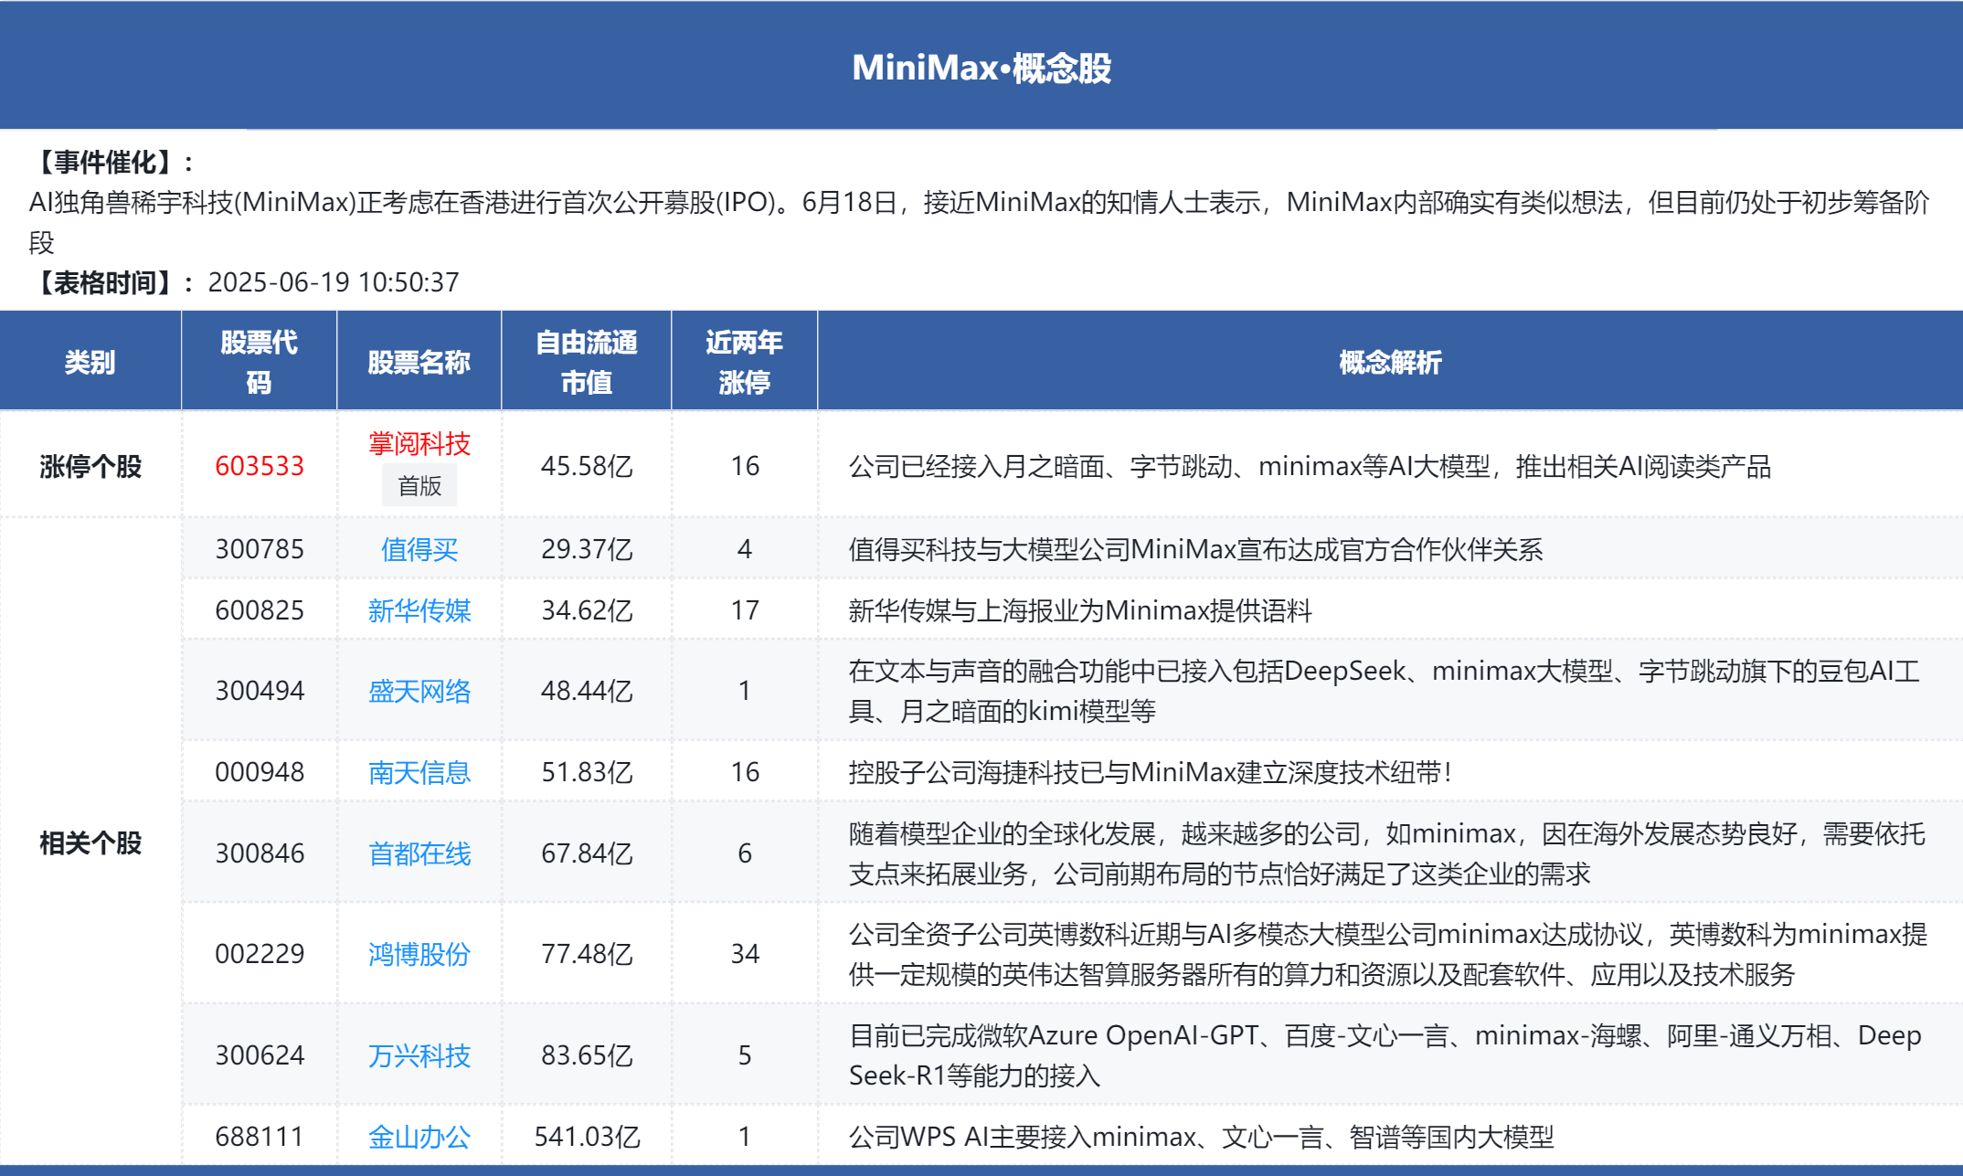Click the 股票名称 column header
This screenshot has height=1176, width=1963.
coord(419,362)
